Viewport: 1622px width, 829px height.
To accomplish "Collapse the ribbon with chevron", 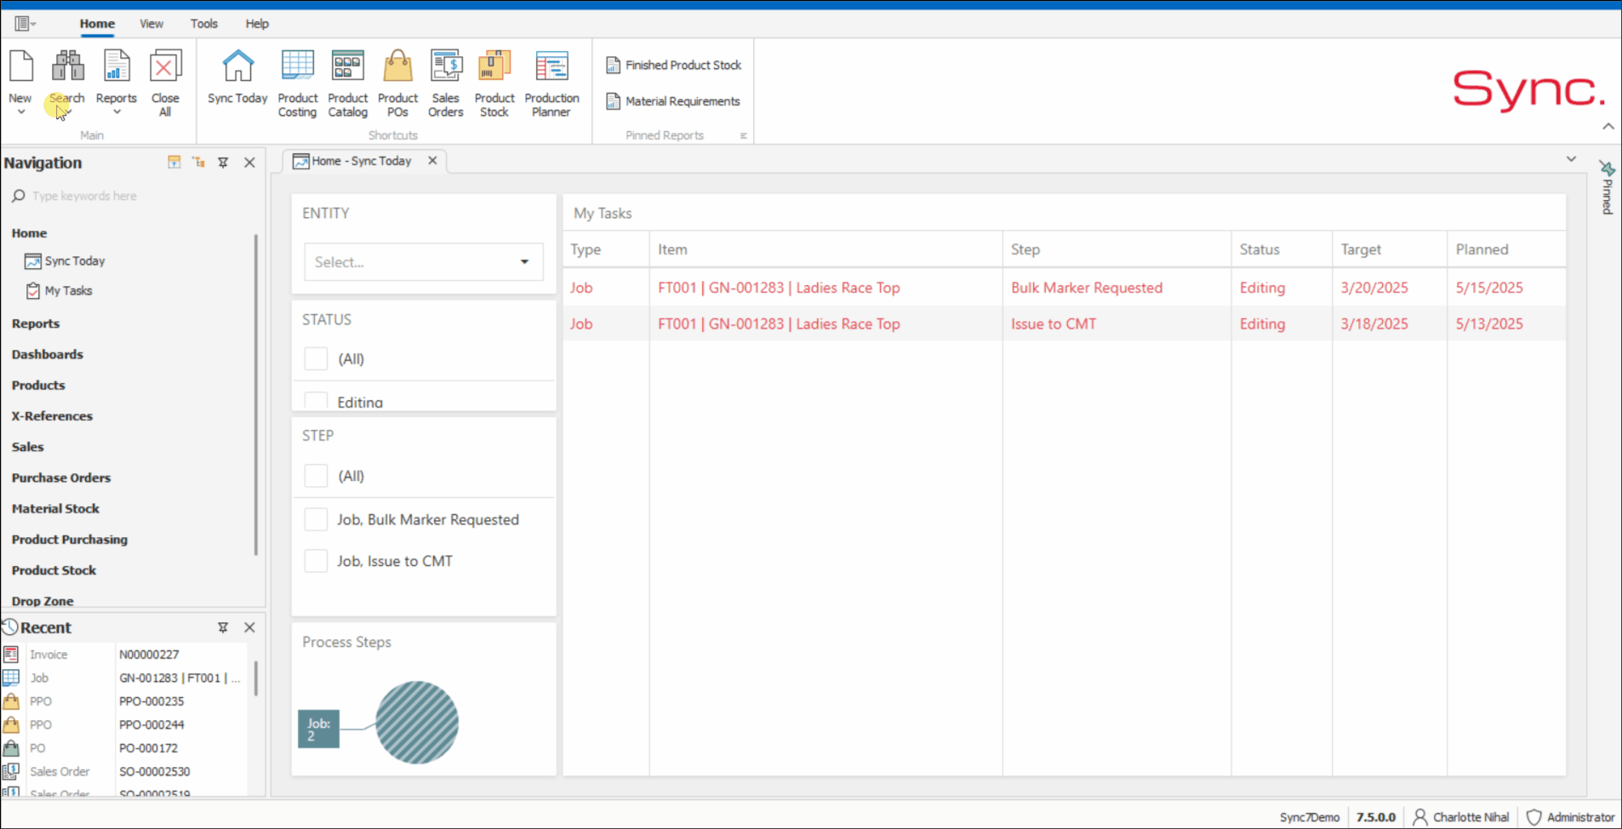I will 1608,126.
